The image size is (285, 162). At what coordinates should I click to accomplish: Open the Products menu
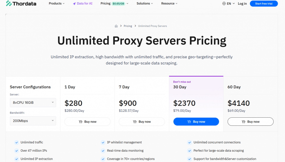pos(56,3)
